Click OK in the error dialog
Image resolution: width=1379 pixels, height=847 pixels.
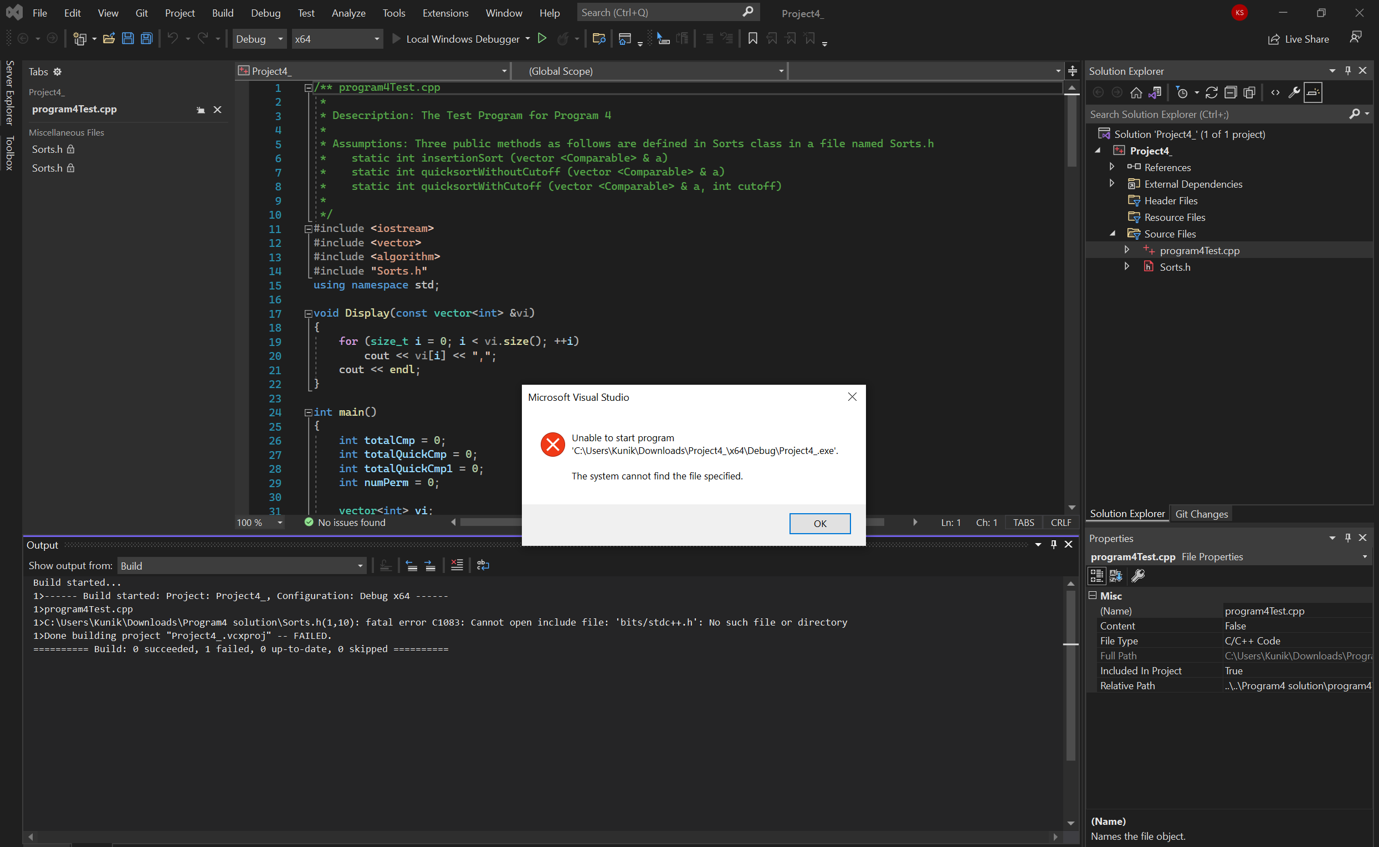(819, 523)
